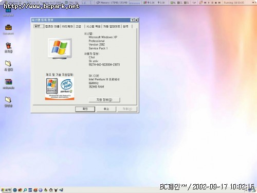Open the 휴지통 recycle bin icon

[8, 46]
